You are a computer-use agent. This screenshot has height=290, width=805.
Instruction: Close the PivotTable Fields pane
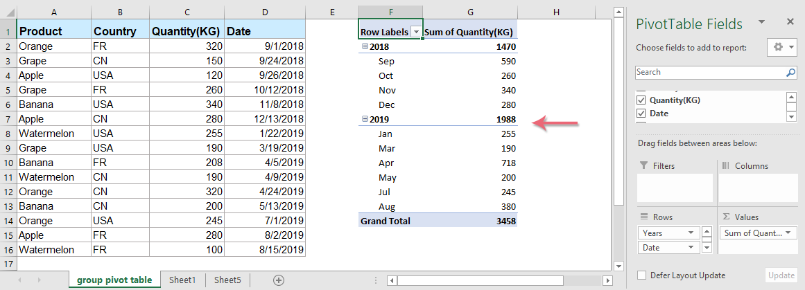point(790,24)
